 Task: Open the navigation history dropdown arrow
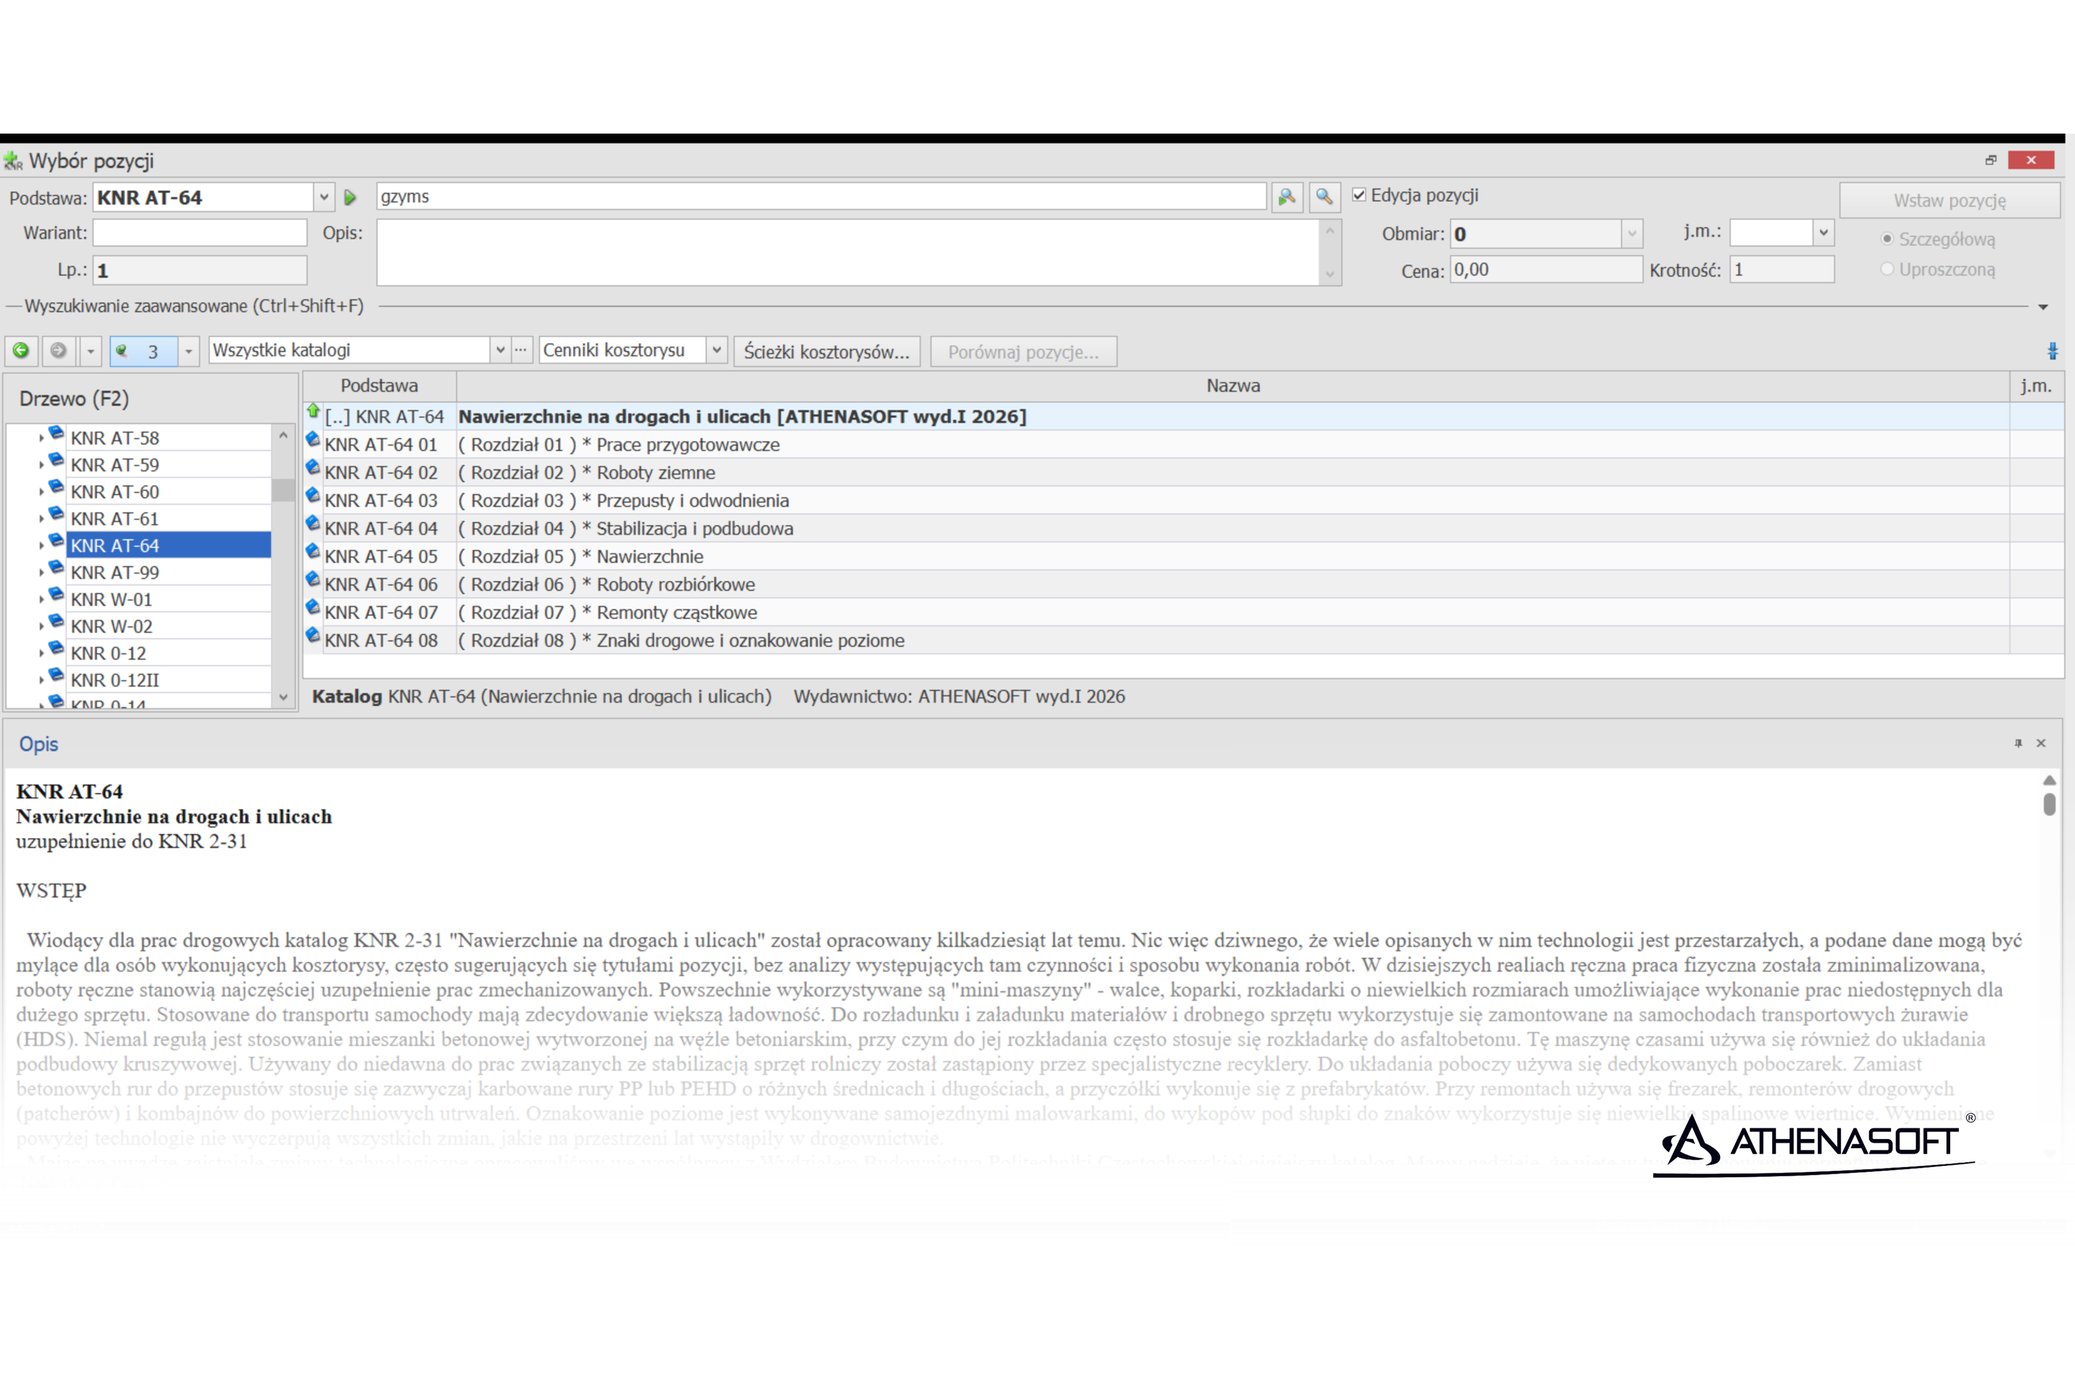click(x=90, y=352)
